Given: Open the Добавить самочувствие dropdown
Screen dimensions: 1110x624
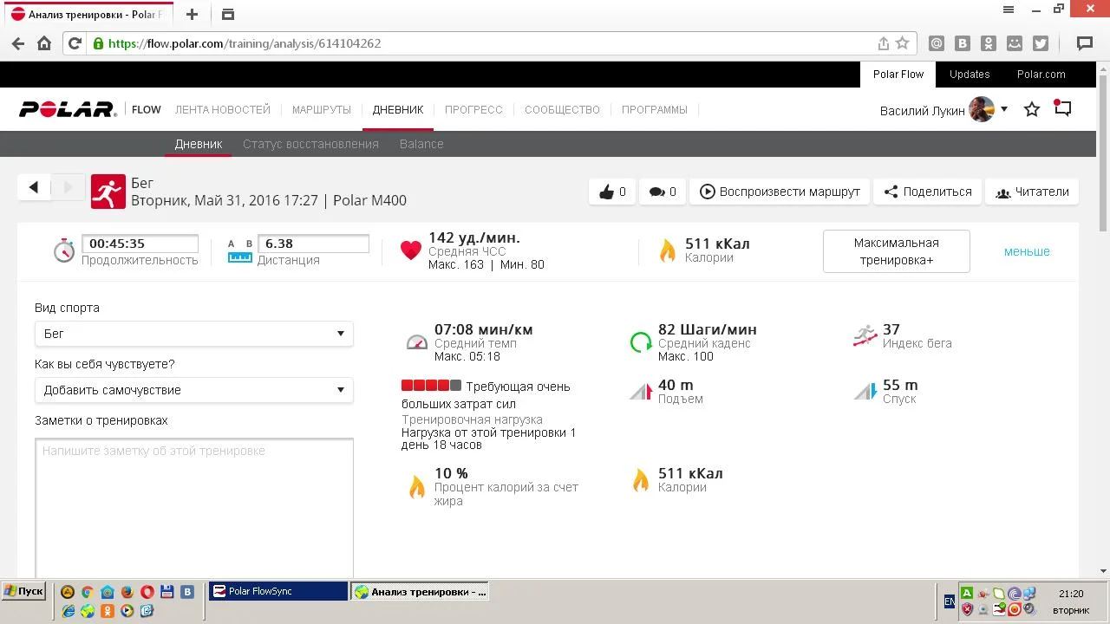Looking at the screenshot, I should pos(193,390).
